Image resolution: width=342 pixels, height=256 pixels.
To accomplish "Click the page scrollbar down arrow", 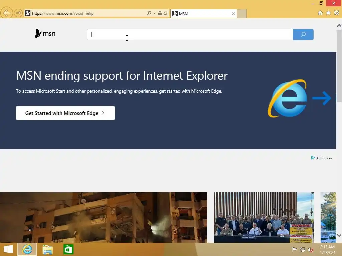I will pos(339,235).
